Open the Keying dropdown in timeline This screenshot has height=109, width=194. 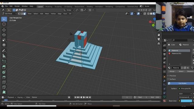click(x=21, y=97)
